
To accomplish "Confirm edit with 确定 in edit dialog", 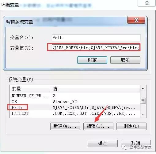I will tap(92, 60).
